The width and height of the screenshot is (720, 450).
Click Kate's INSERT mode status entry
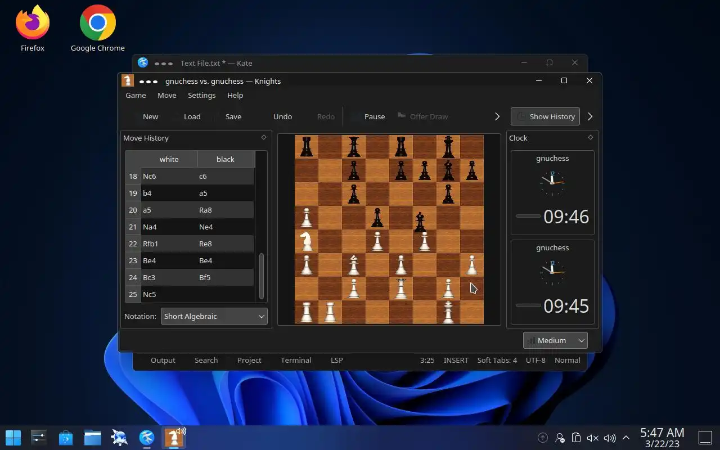coord(456,360)
